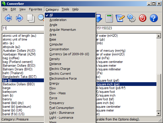Choose Angular Momentum category
The height and width of the screenshot is (123, 163).
pyautogui.click(x=70, y=30)
